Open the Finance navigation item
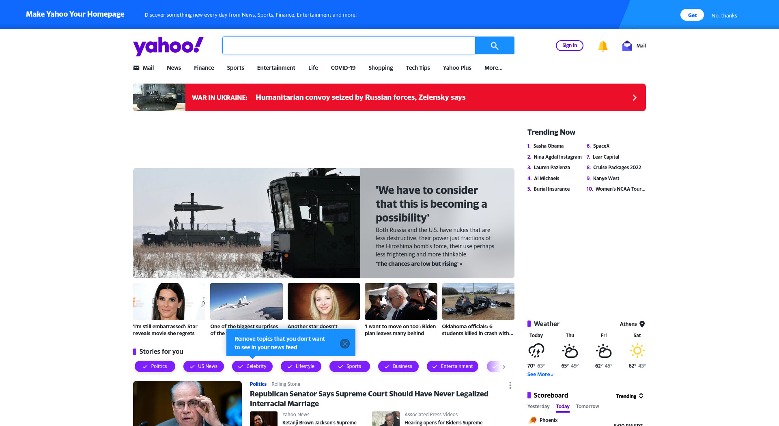Image resolution: width=779 pixels, height=426 pixels. tap(204, 68)
